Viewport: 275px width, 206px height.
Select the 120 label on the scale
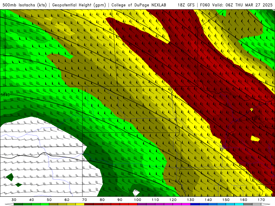173,200
